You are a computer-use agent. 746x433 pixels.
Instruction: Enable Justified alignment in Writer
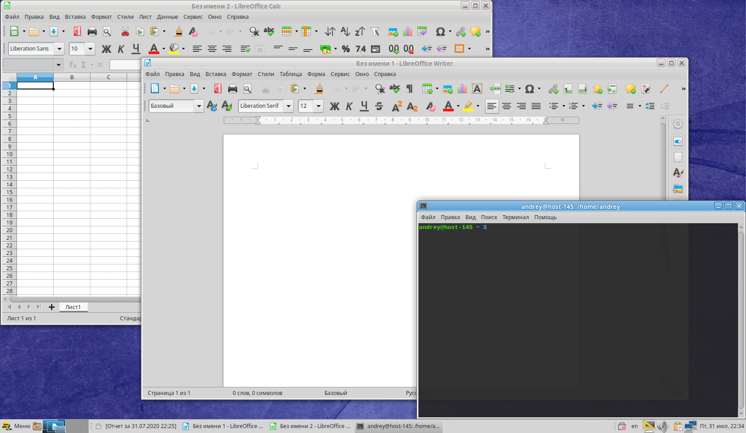pyautogui.click(x=536, y=106)
